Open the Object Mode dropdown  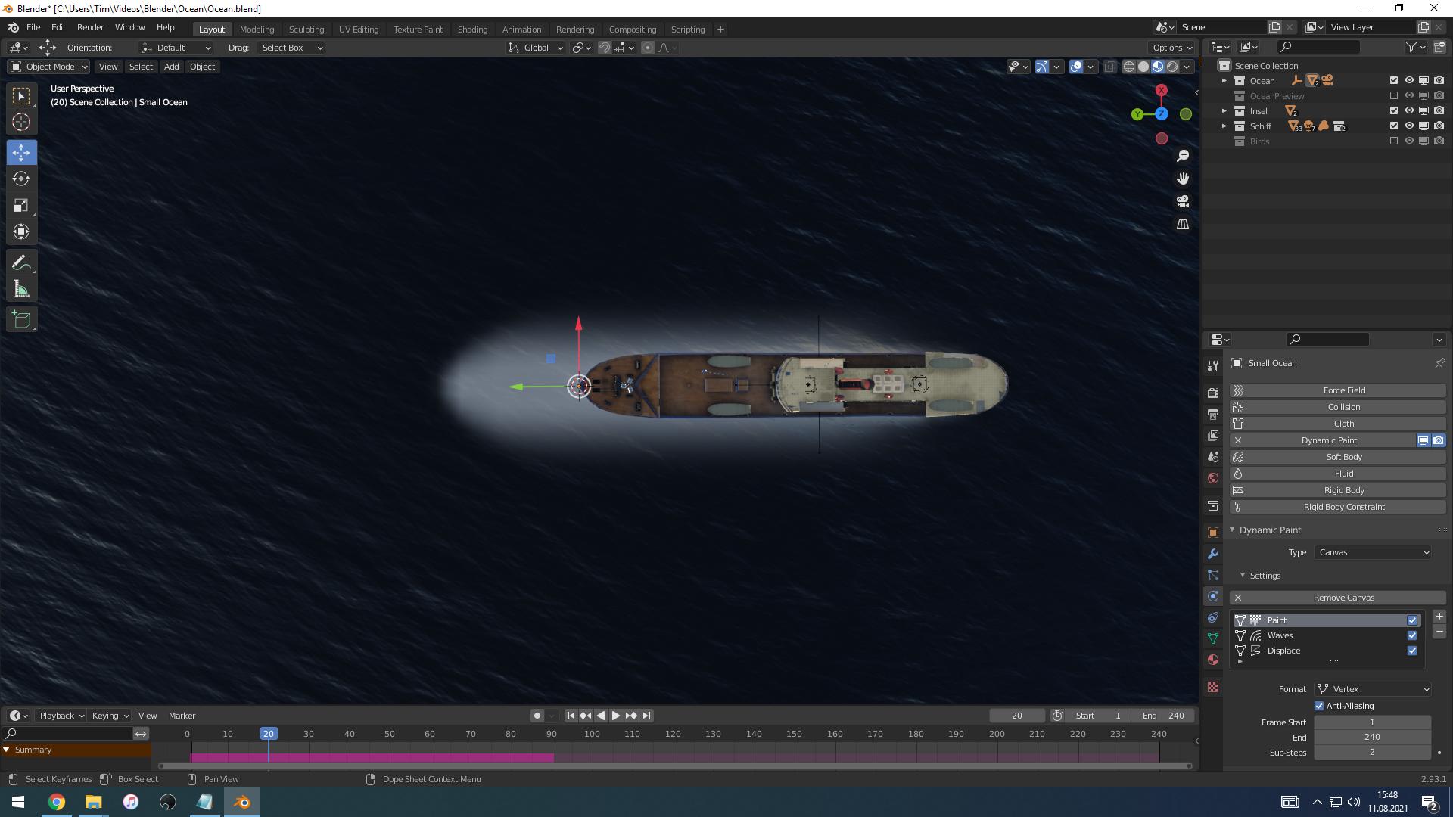[49, 67]
